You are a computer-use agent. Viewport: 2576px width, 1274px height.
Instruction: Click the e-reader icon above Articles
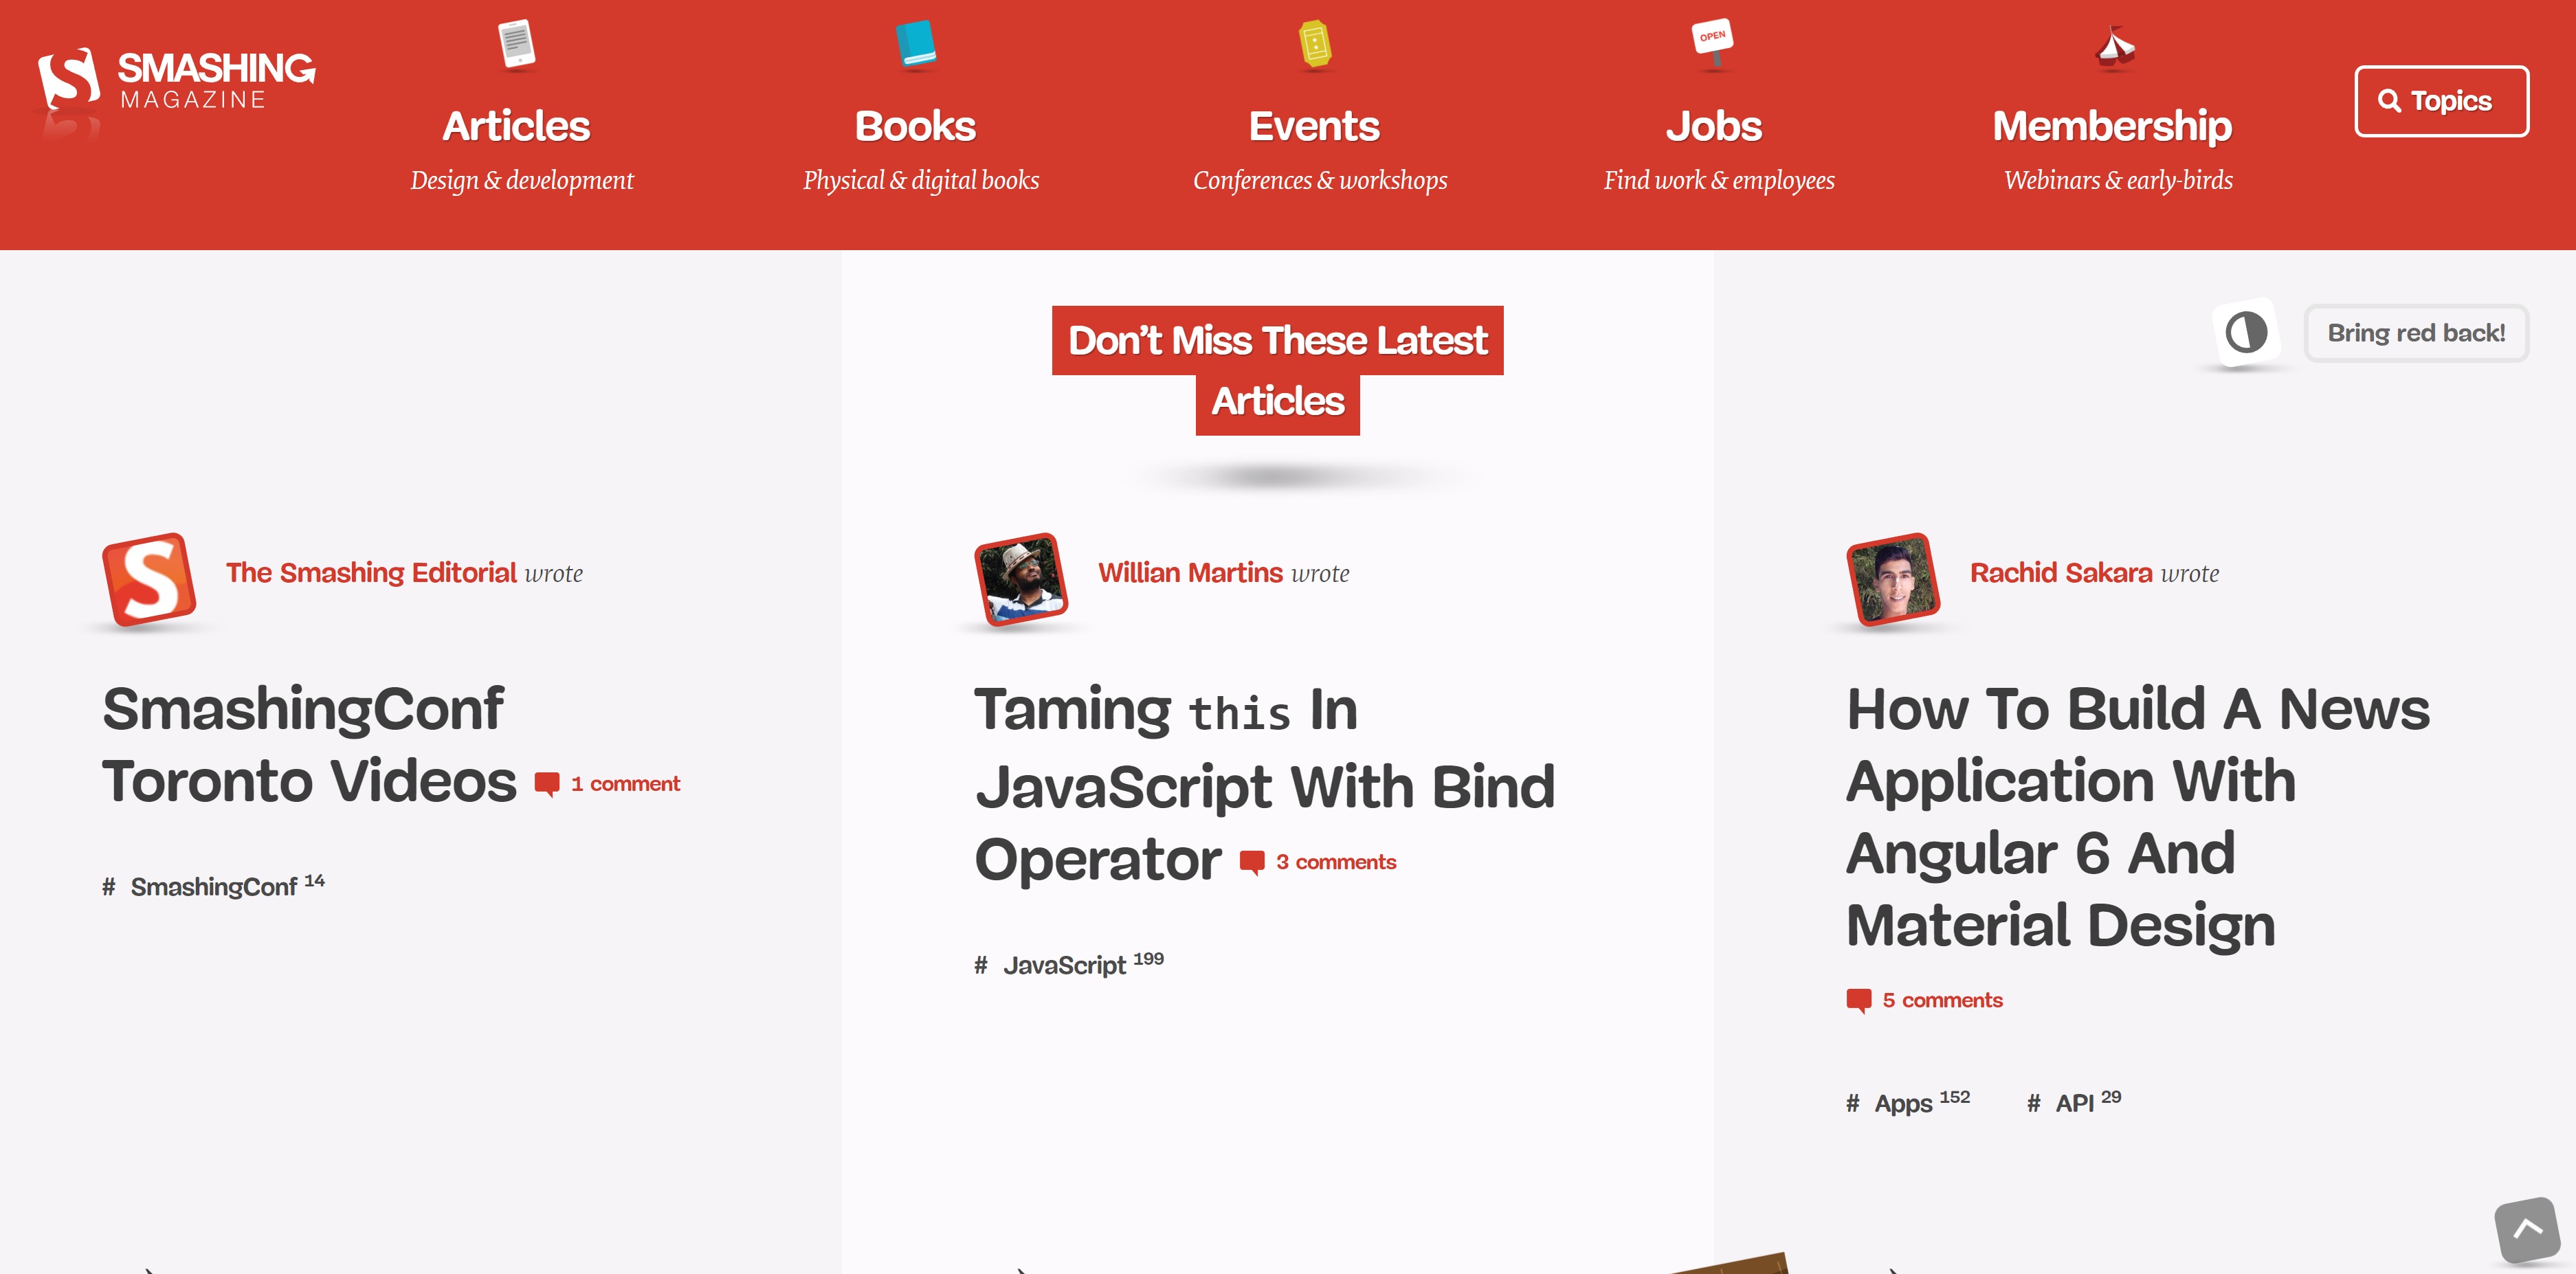click(517, 45)
